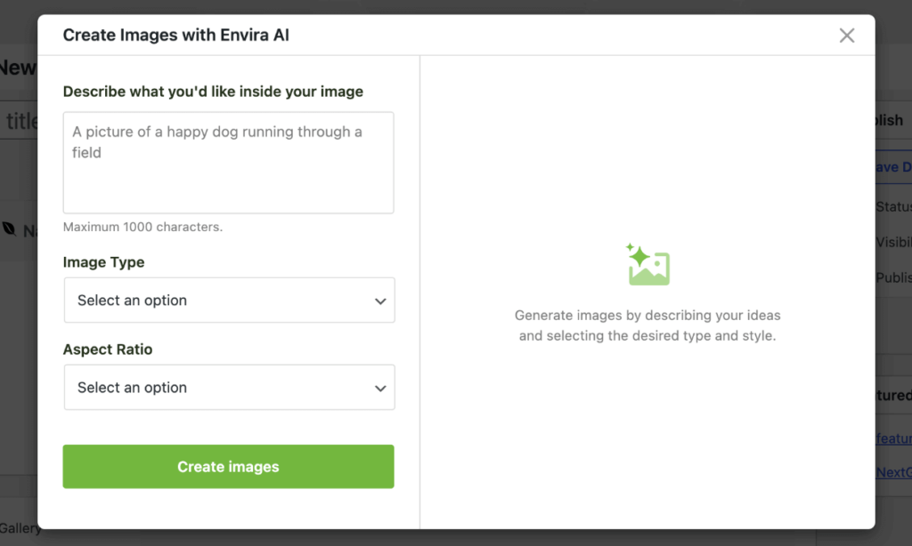This screenshot has width=912, height=546.
Task: Click the Create images button
Action: coord(229,467)
